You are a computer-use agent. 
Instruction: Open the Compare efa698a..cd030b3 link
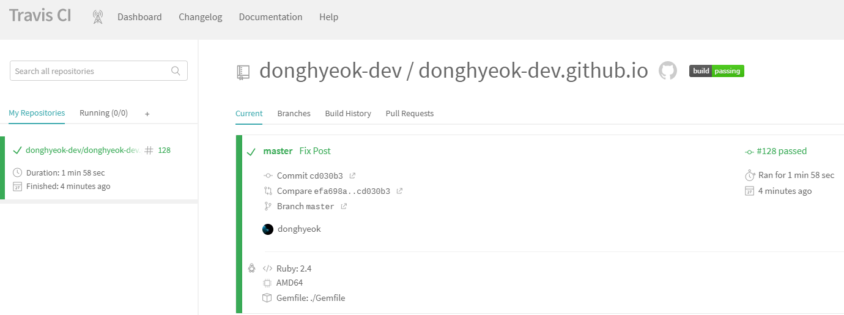tap(333, 191)
